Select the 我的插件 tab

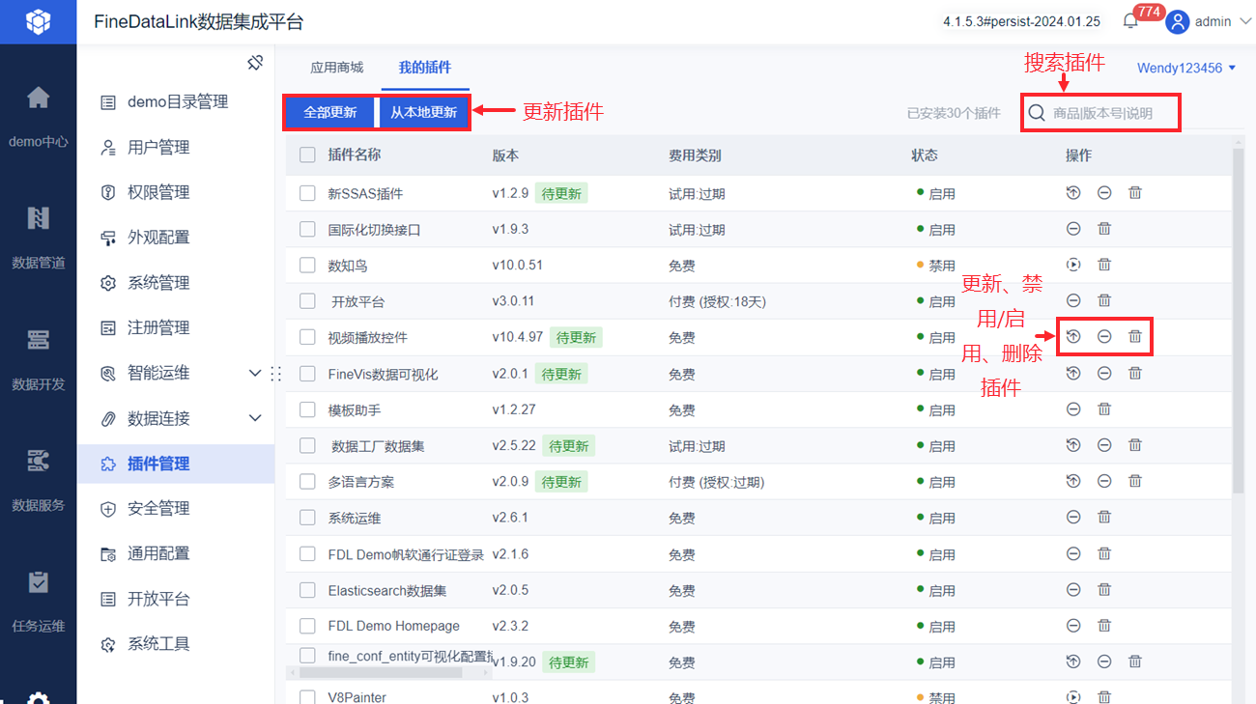[x=425, y=68]
